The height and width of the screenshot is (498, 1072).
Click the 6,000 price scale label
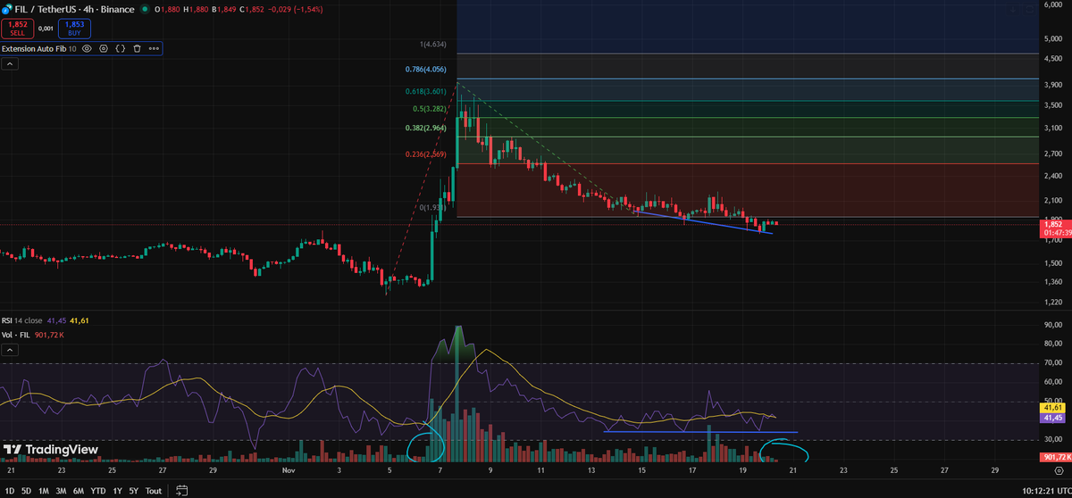click(x=1053, y=4)
